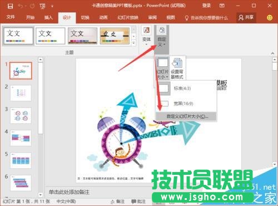Click the theme gallery scroll-up arrow
278x206 pixels.
133,30
